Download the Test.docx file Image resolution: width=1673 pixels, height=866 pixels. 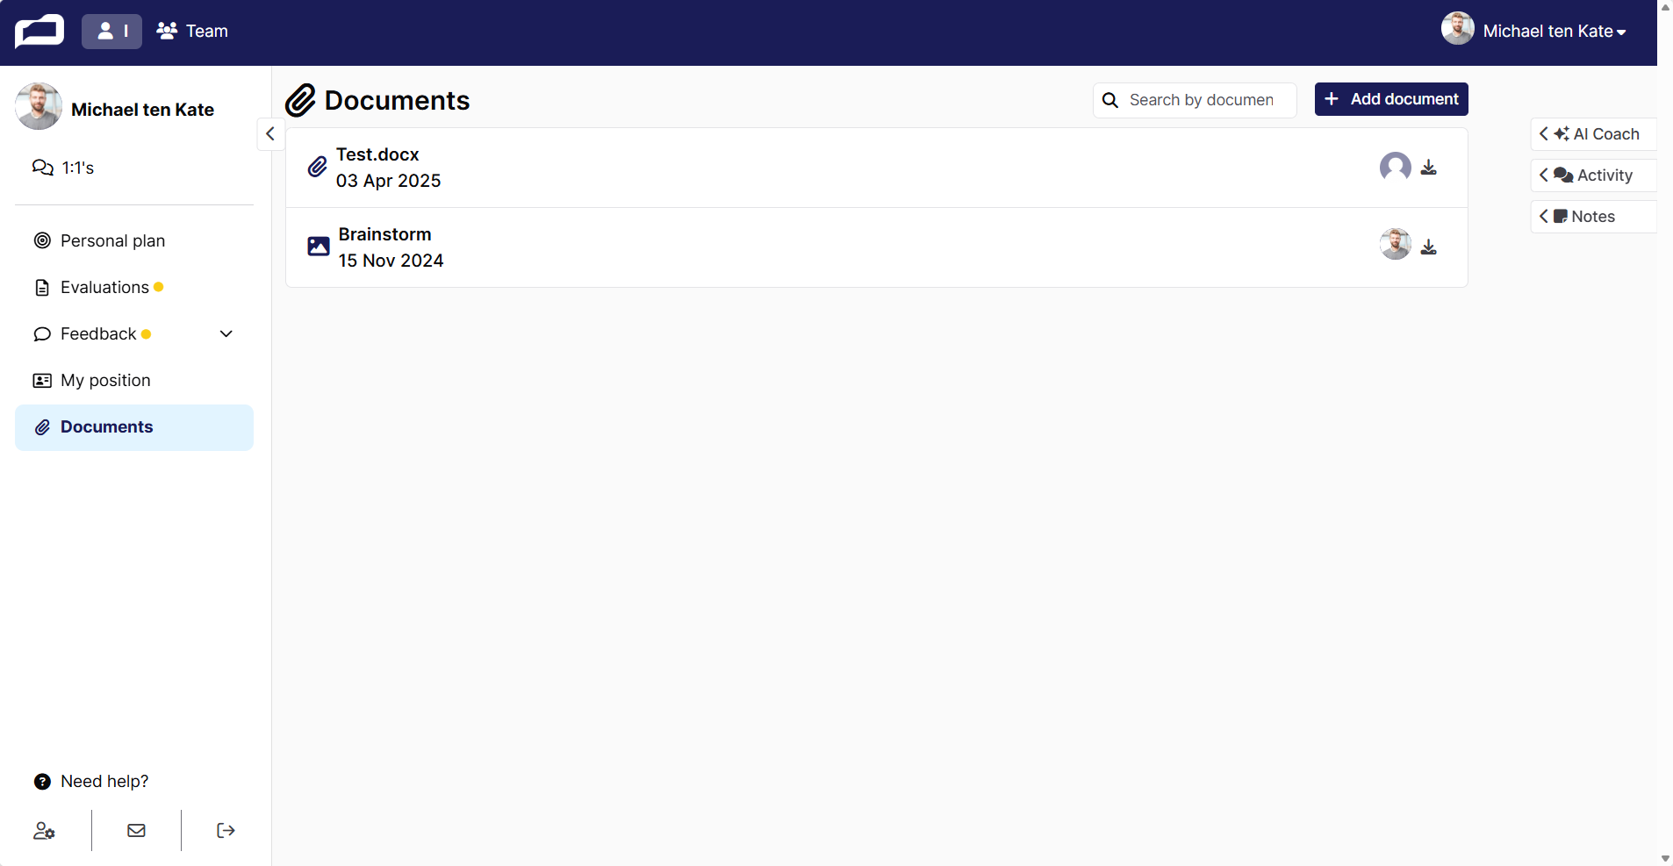1429,167
